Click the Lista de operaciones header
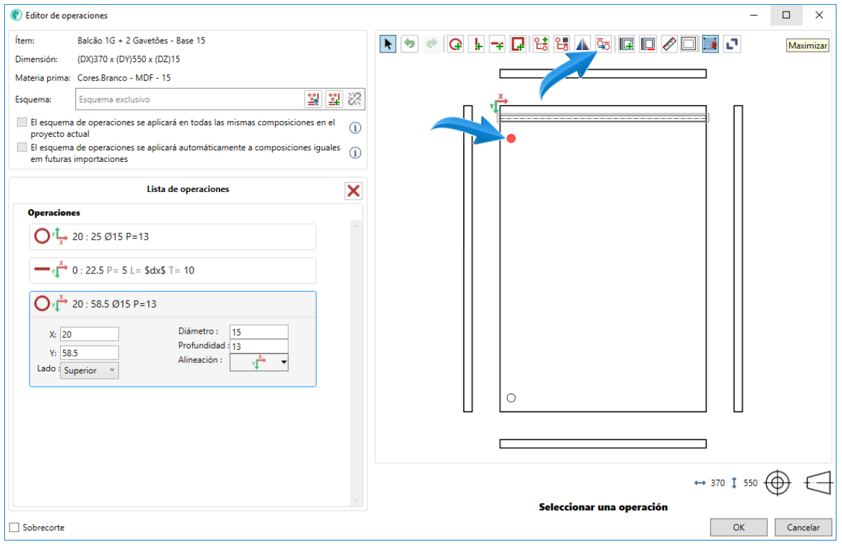Viewport: 842px width, 544px height. tap(188, 189)
